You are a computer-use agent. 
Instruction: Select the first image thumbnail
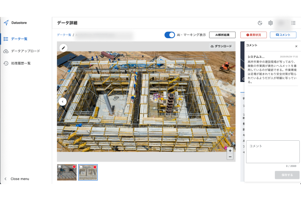[x=67, y=172]
